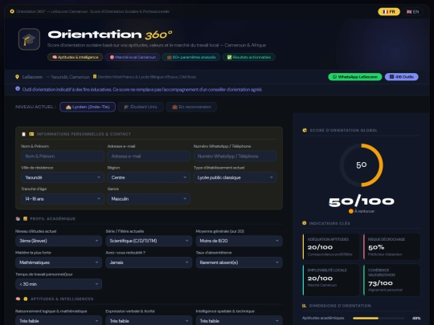Click the 49% value beside Aptitudes académiques
Screen dimensions: 434x325
pos(416,318)
